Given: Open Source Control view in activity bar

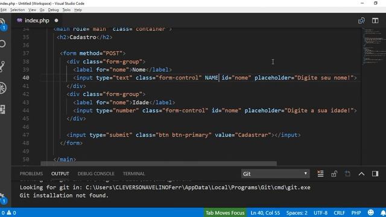Looking at the screenshot, I should 2,66.
